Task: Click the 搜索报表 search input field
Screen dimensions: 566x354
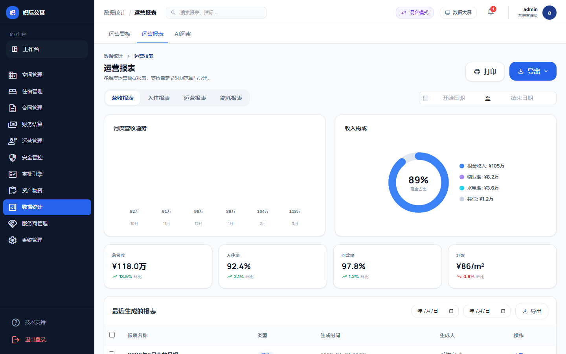Action: click(216, 12)
